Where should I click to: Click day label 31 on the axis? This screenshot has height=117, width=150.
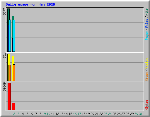(x=141, y=114)
